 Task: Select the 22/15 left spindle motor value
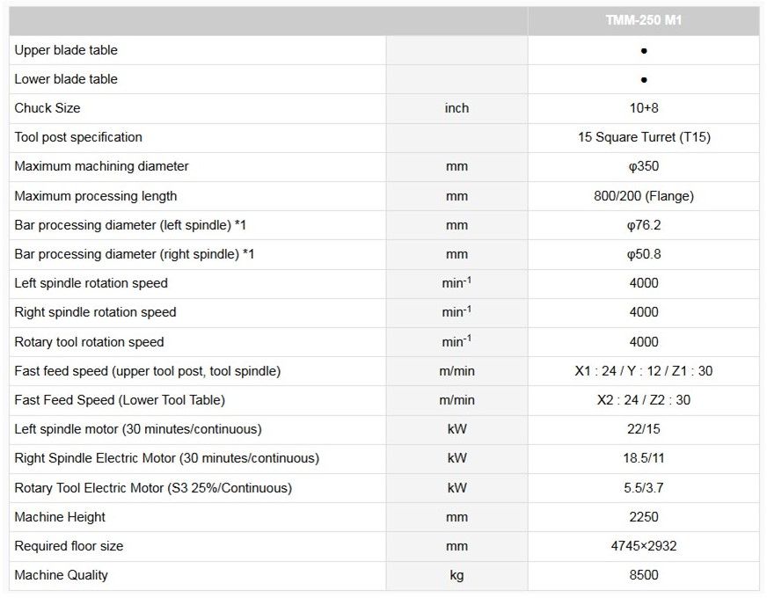pos(643,429)
